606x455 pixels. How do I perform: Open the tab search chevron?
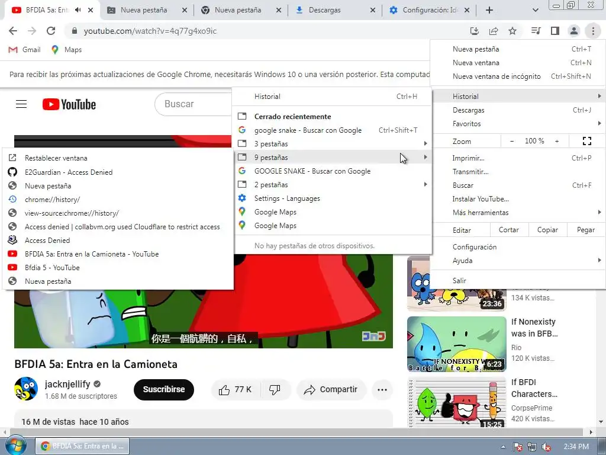tap(535, 10)
